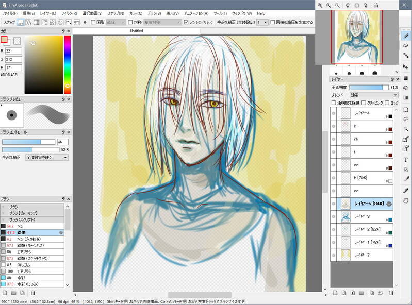Delete layer with trash icon in layer panel
Image resolution: width=412 pixels, height=305 pixels.
pos(391,293)
